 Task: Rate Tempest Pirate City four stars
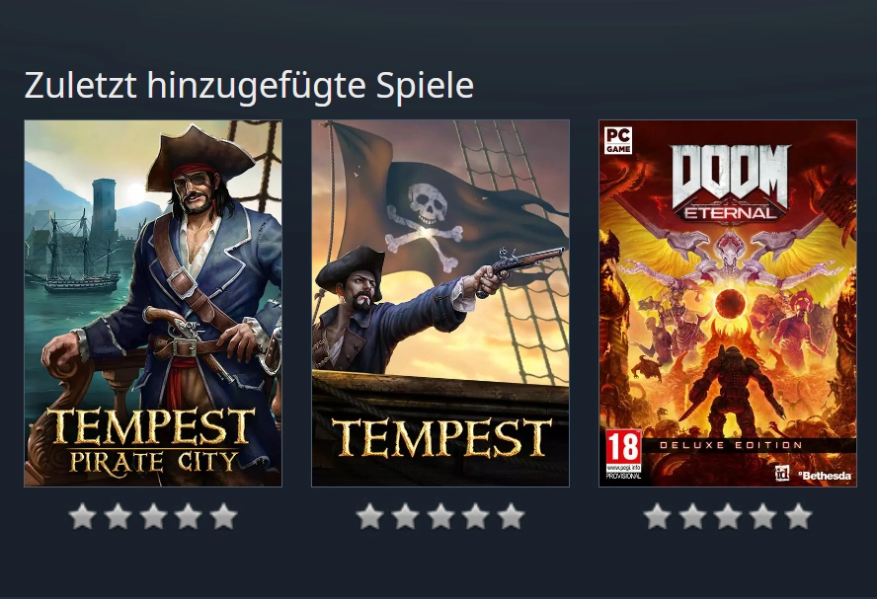[189, 516]
